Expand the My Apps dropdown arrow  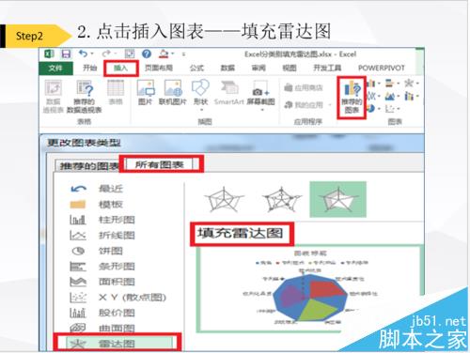point(330,105)
